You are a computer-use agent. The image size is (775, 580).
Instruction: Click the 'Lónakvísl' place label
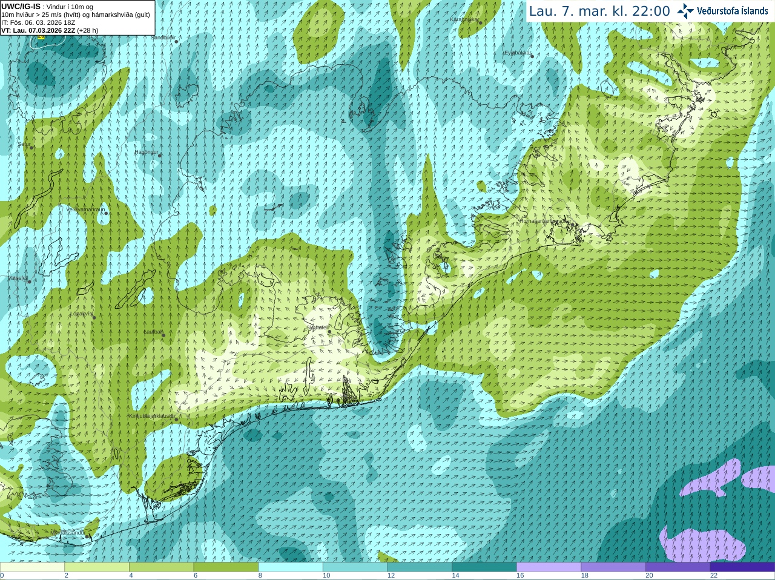coord(81,314)
